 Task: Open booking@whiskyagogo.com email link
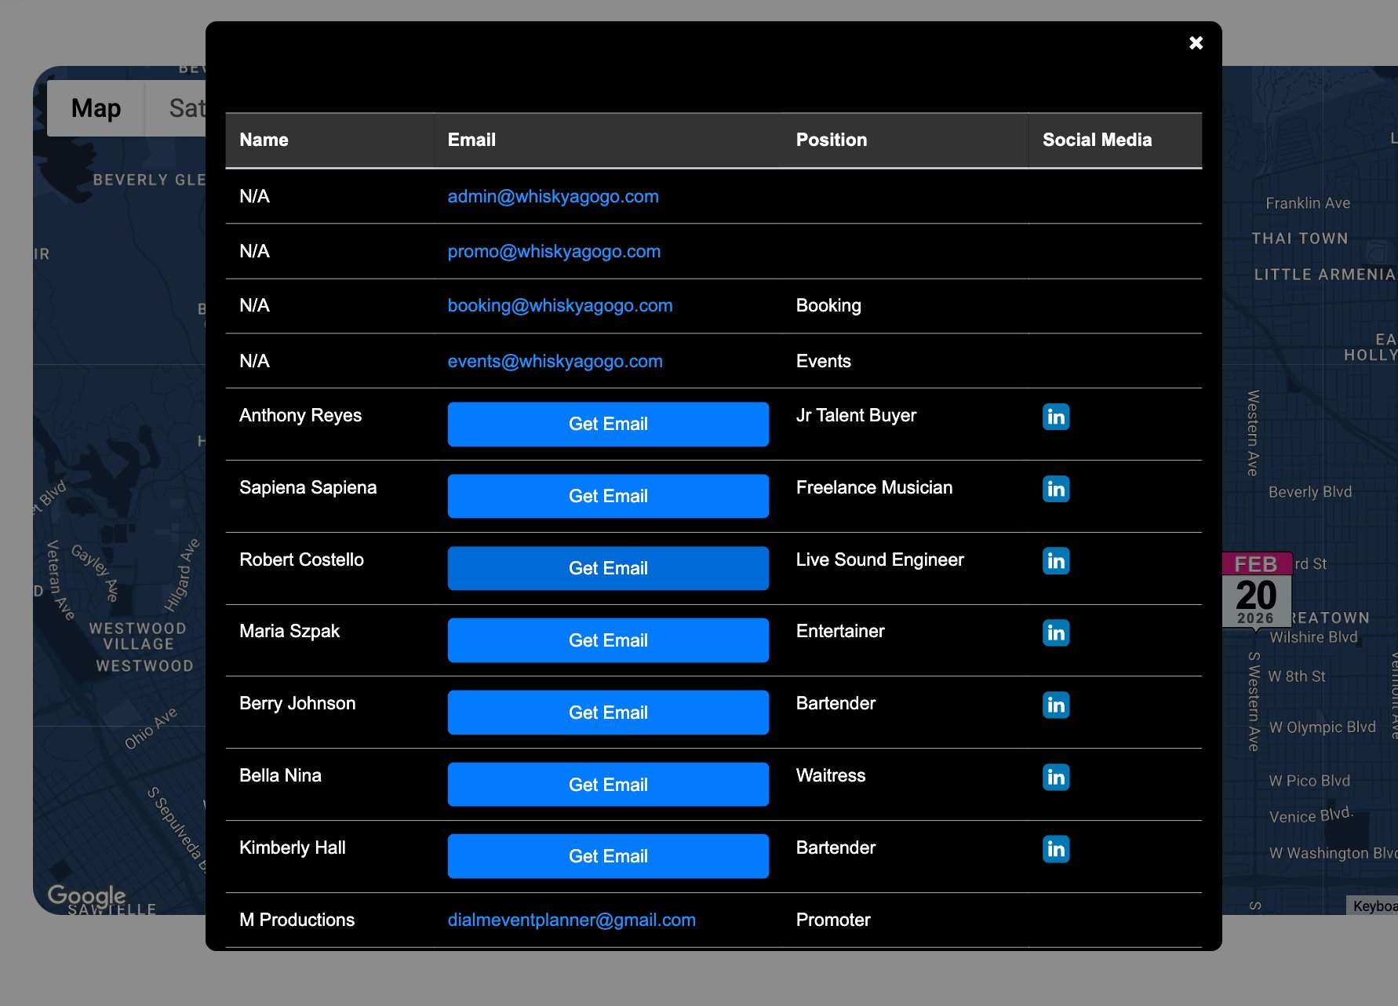[x=560, y=305]
